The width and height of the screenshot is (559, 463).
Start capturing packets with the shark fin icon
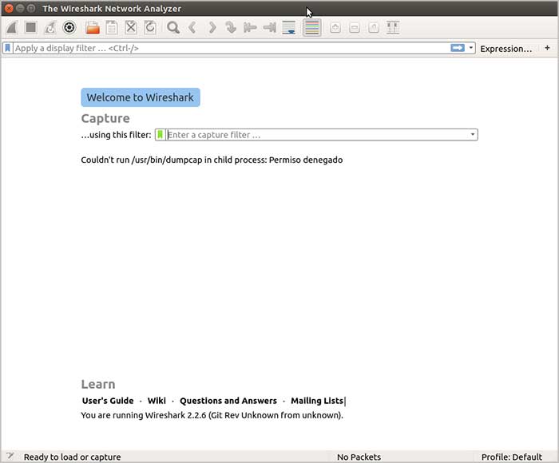(x=12, y=27)
